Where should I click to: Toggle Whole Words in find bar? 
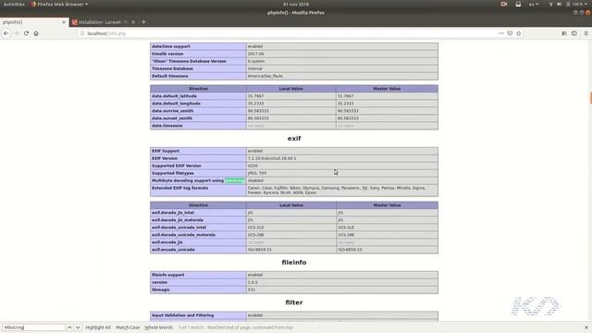(x=158, y=327)
